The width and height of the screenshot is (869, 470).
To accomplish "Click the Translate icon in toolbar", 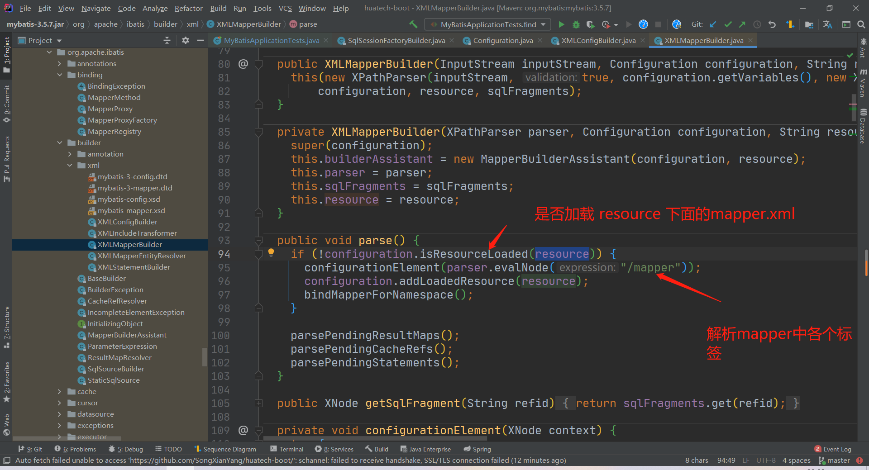I will point(828,24).
